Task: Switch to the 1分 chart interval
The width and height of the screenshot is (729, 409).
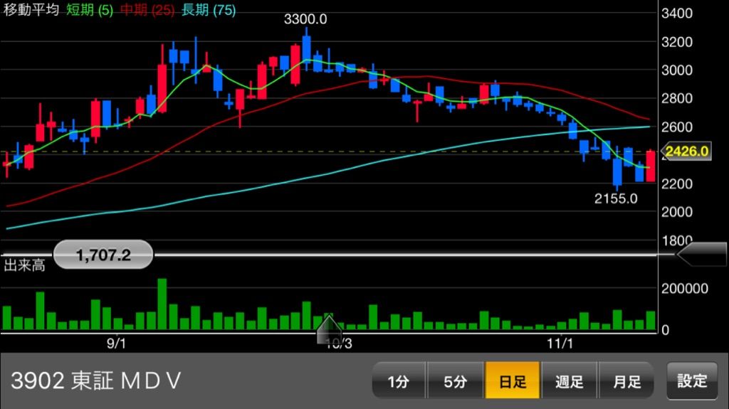Action: [399, 381]
